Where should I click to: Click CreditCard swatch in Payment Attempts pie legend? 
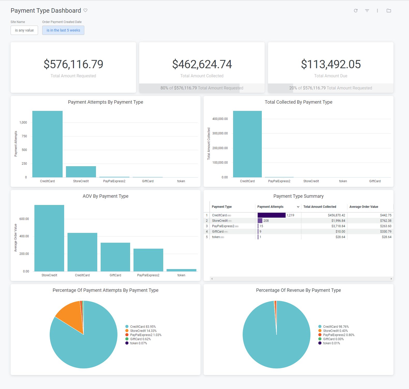point(127,327)
